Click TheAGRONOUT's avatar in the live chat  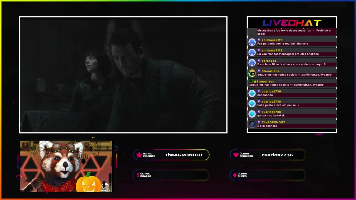tap(252, 124)
